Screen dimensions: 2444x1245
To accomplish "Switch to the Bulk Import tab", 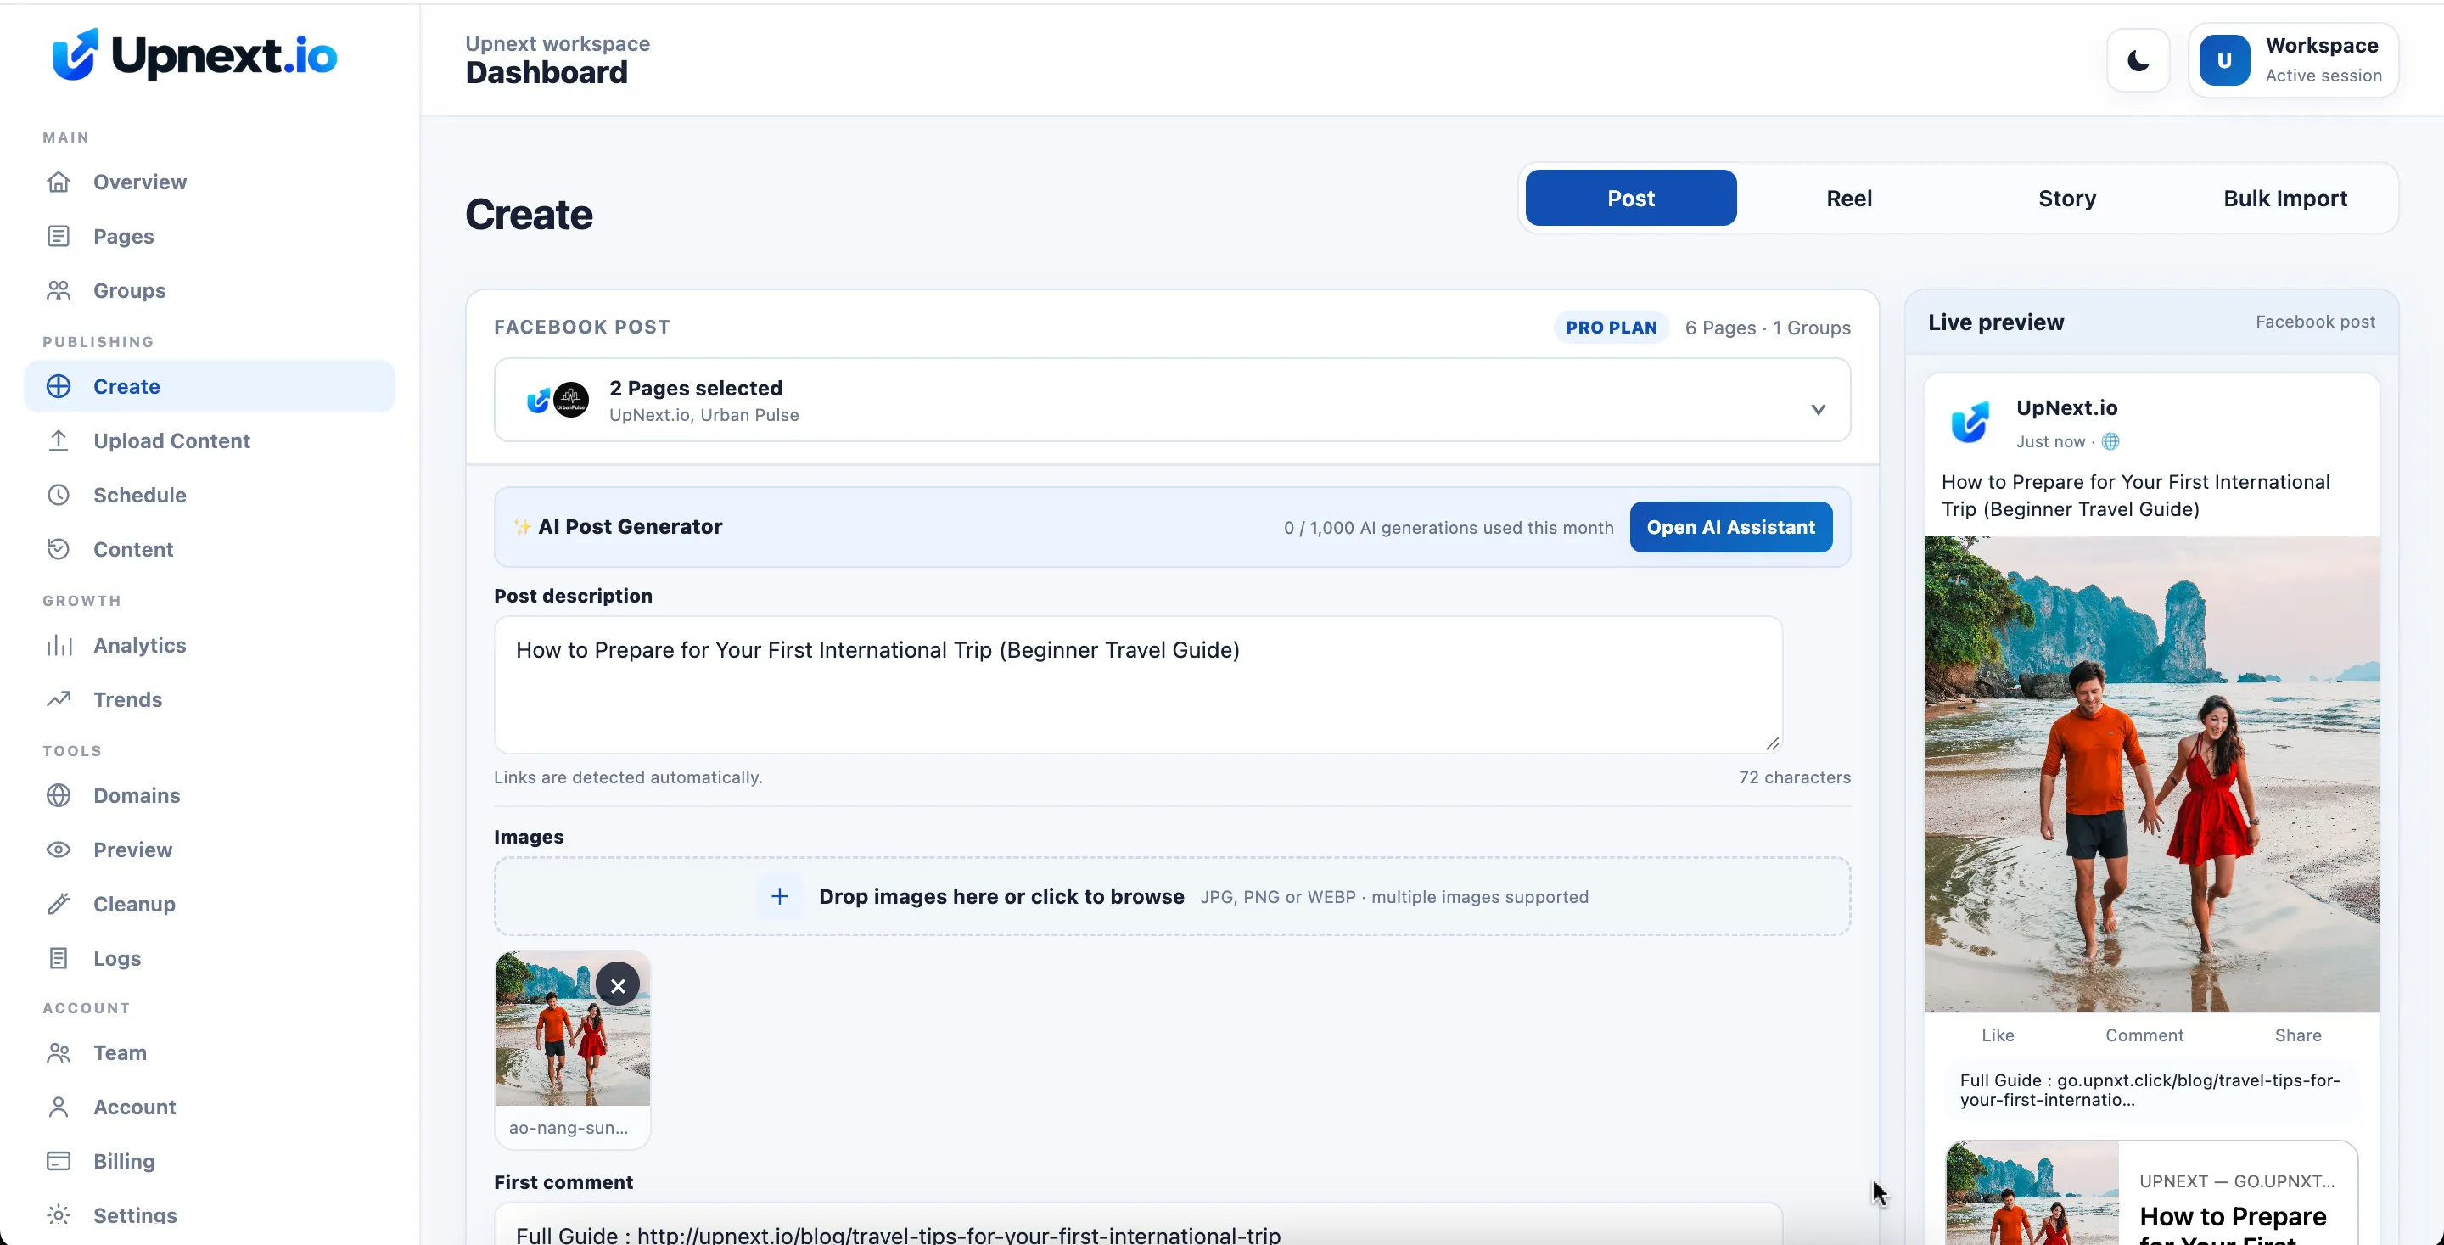I will (2285, 198).
